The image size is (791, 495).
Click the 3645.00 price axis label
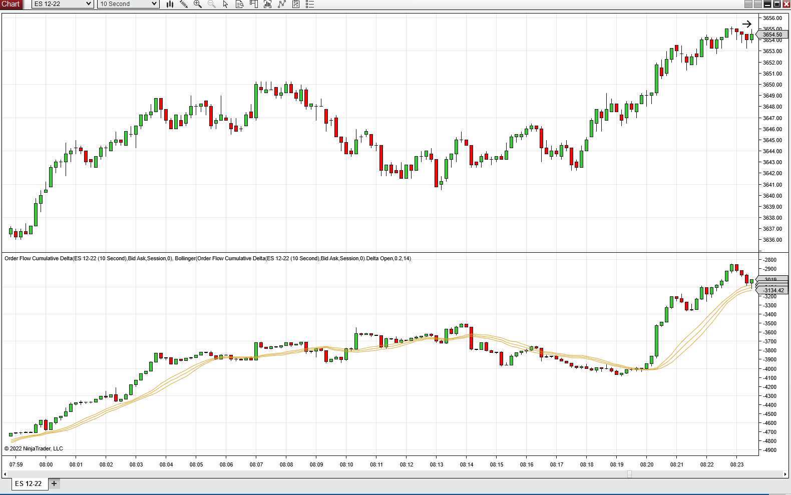pyautogui.click(x=772, y=140)
